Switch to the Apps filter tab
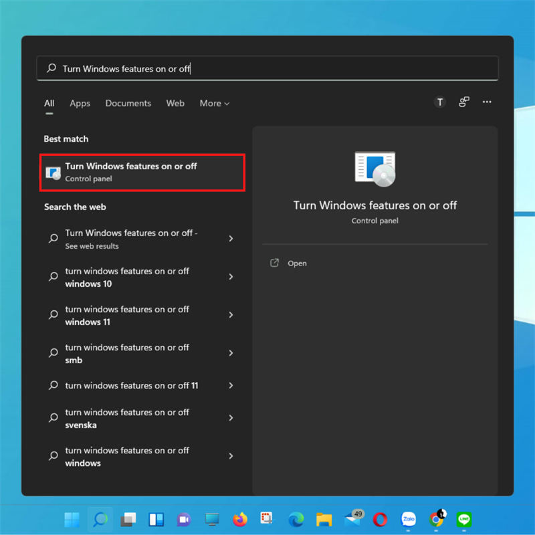Viewport: 535px width, 535px height. 80,103
